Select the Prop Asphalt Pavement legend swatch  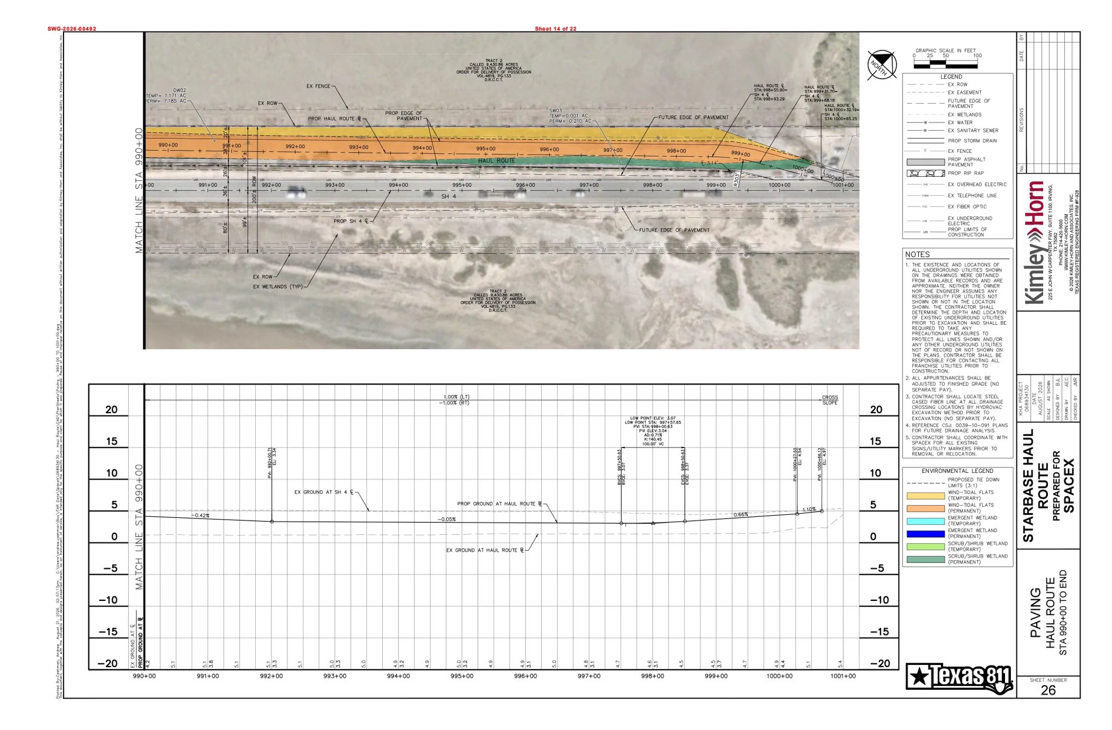pyautogui.click(x=925, y=162)
